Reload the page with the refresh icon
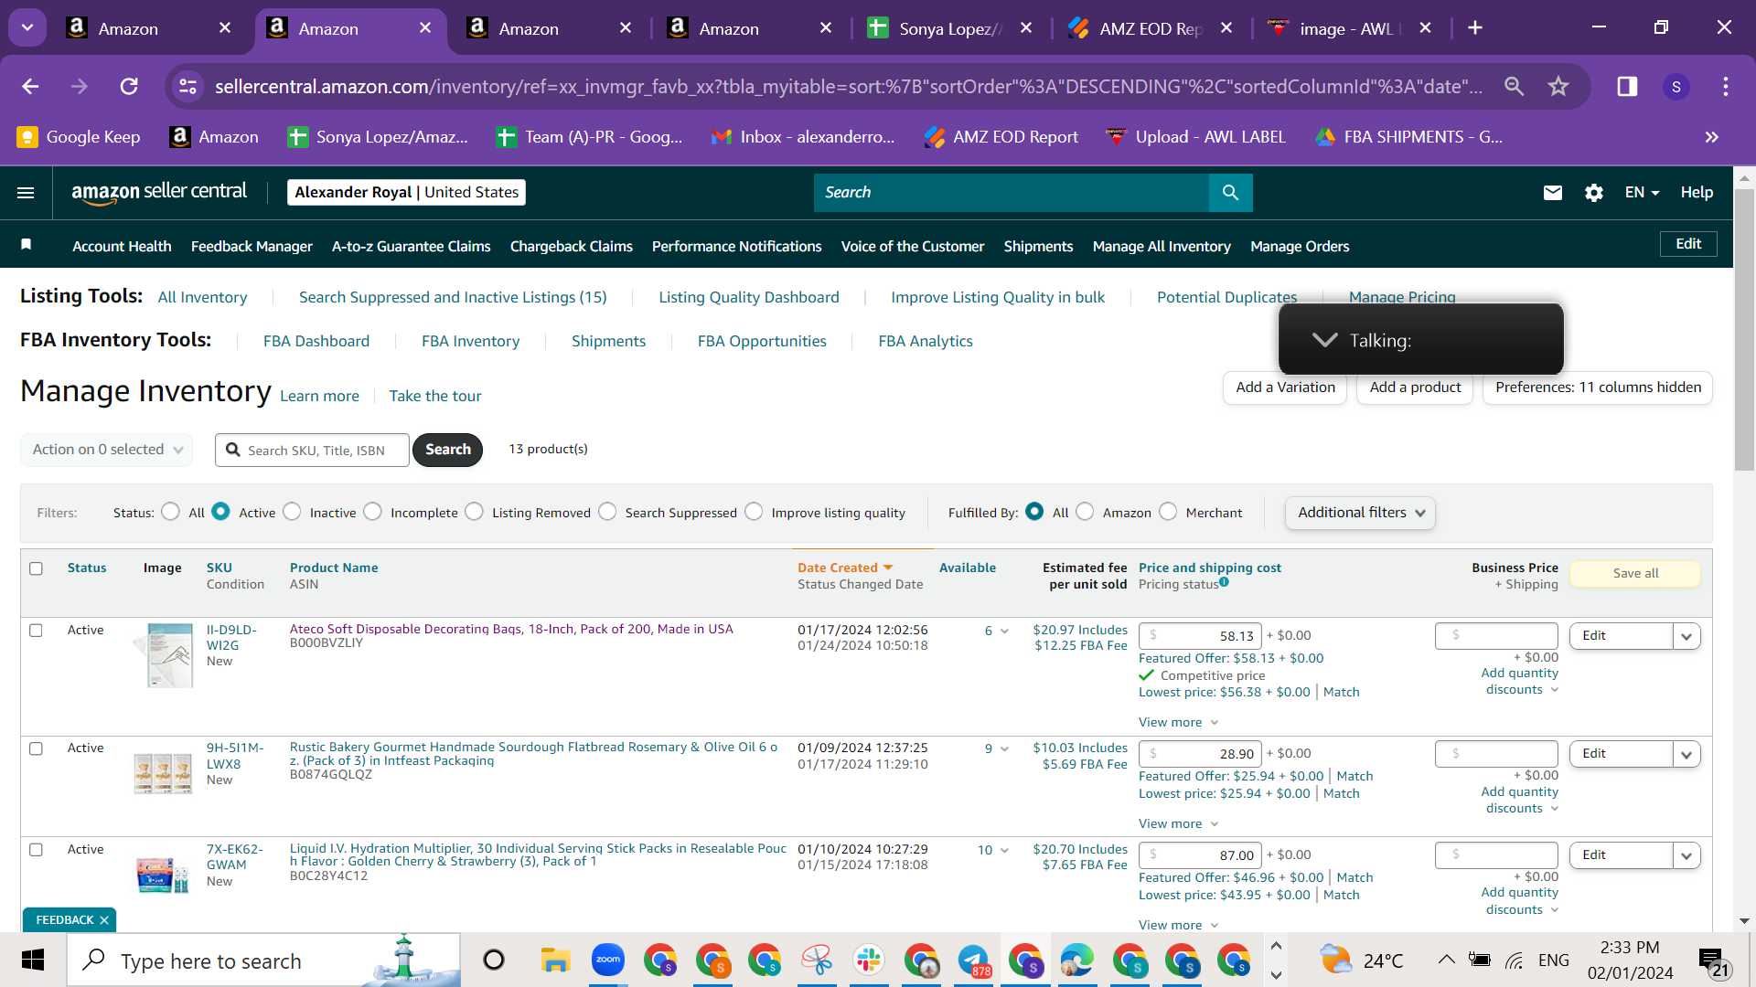1756x987 pixels. tap(129, 87)
